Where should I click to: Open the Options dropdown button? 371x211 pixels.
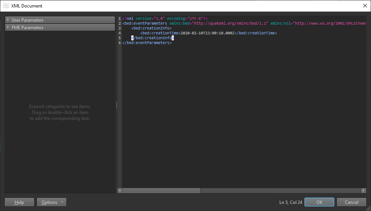(x=52, y=202)
